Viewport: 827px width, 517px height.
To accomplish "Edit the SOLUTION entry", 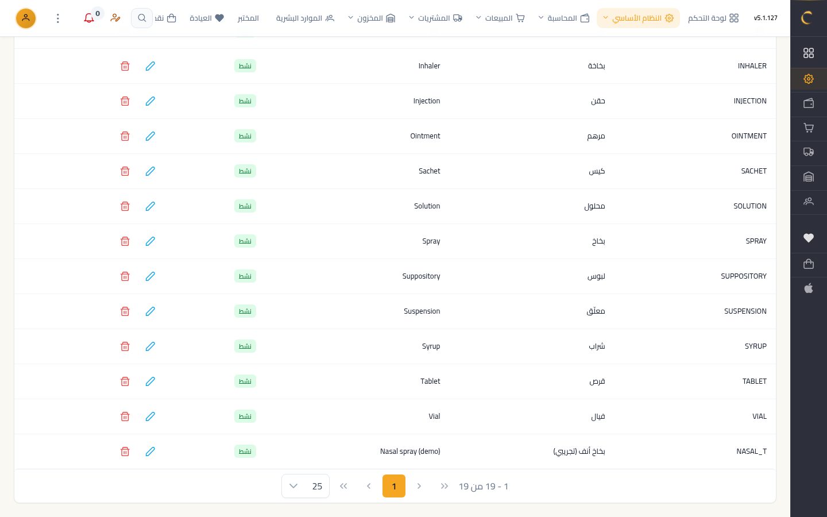I will point(150,206).
